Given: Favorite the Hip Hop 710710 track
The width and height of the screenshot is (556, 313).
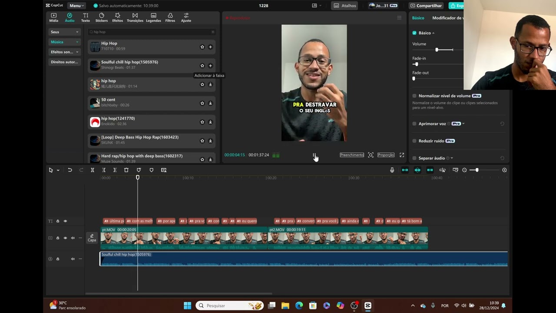Looking at the screenshot, I should point(202,47).
